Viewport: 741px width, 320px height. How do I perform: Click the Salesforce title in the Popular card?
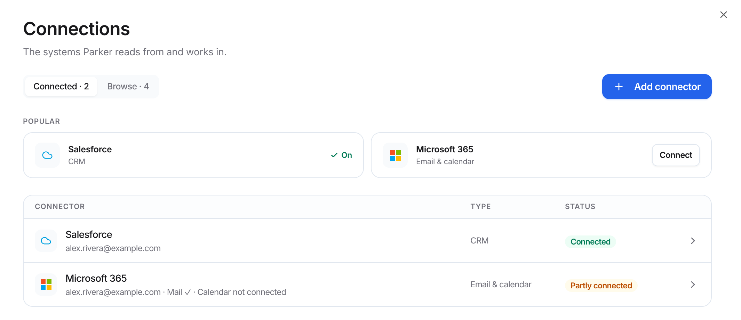[90, 149]
